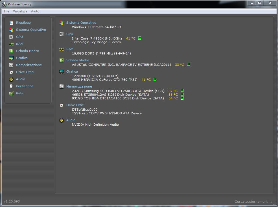Open the Grafica heading link in summary

coord(72,71)
